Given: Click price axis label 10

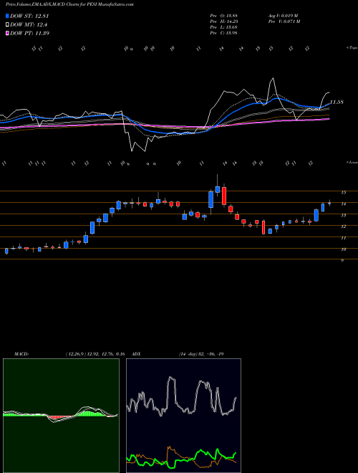Looking at the screenshot, I should pos(343,249).
